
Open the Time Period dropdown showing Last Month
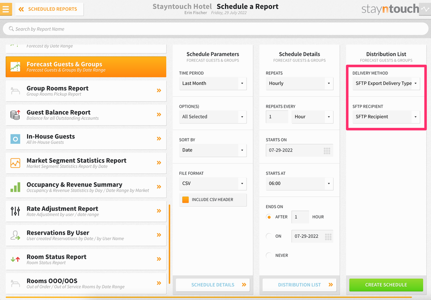tap(213, 83)
